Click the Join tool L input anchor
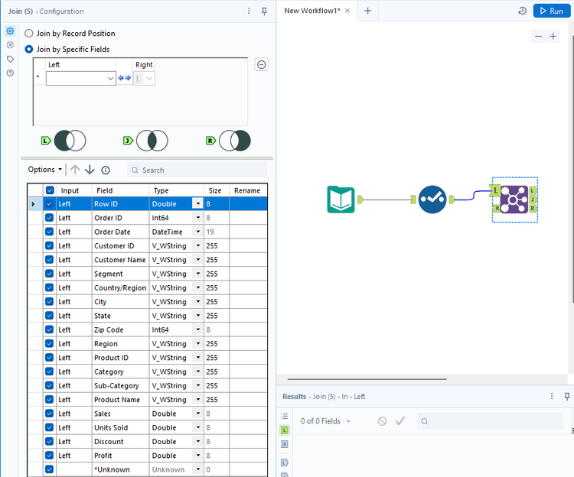This screenshot has height=477, width=574. tap(495, 190)
